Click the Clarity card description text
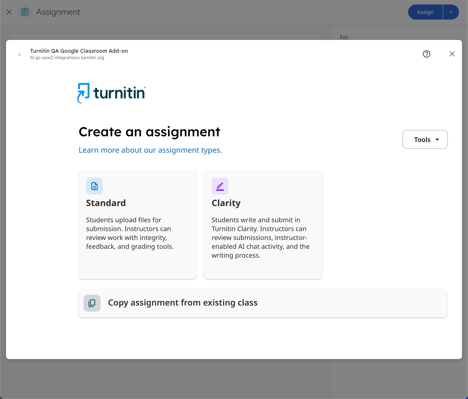The image size is (468, 399). click(x=261, y=238)
